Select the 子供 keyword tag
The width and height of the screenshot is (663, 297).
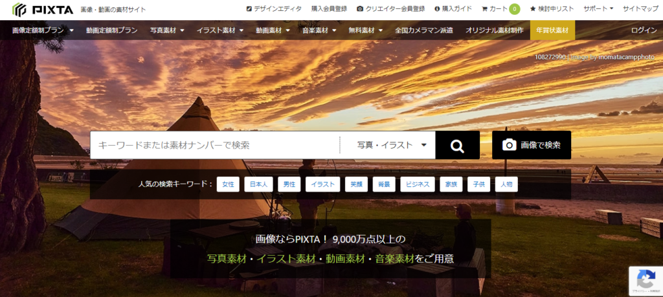(x=478, y=184)
